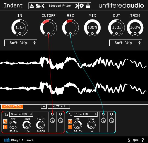
Task: Open the dollar sign purchase icon
Action: point(129,140)
